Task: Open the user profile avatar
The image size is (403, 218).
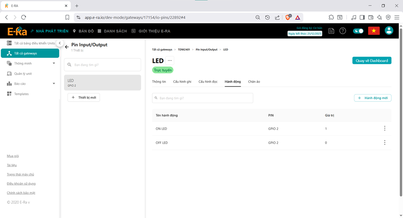Action: (x=389, y=31)
